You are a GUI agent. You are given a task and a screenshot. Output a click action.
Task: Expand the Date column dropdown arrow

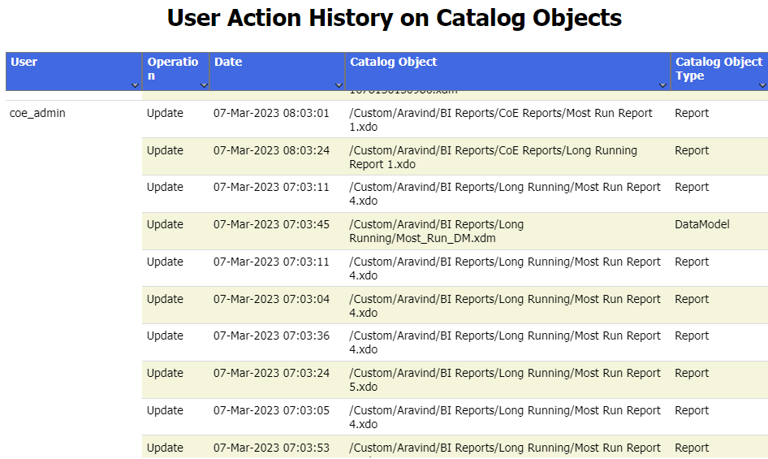[339, 84]
